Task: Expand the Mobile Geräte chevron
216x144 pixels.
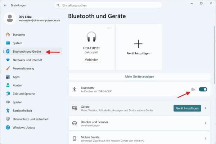Action: pos(206,138)
